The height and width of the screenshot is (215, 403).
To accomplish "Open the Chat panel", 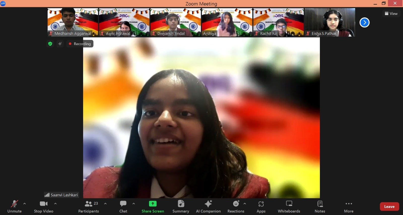I will click(123, 206).
